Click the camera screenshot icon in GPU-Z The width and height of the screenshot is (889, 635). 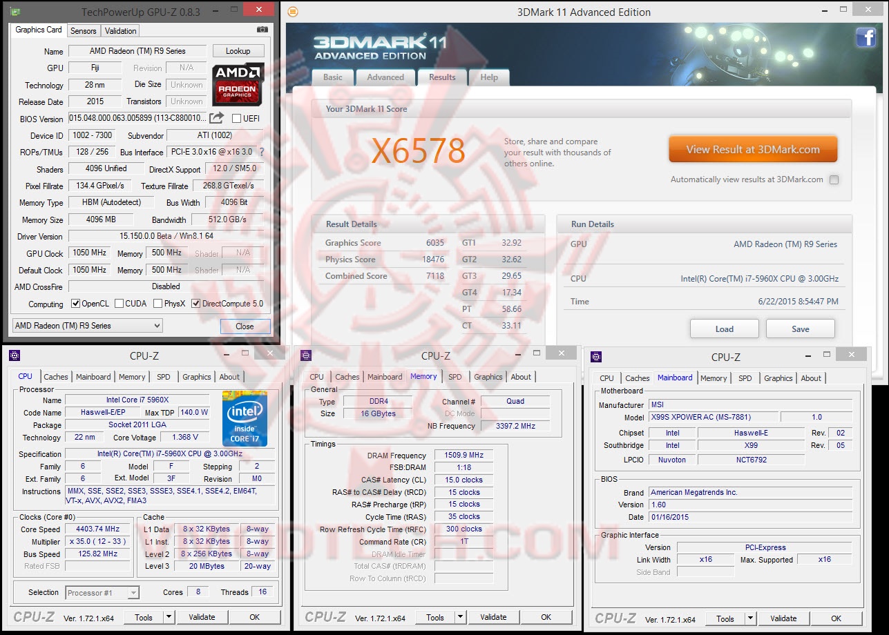click(262, 30)
